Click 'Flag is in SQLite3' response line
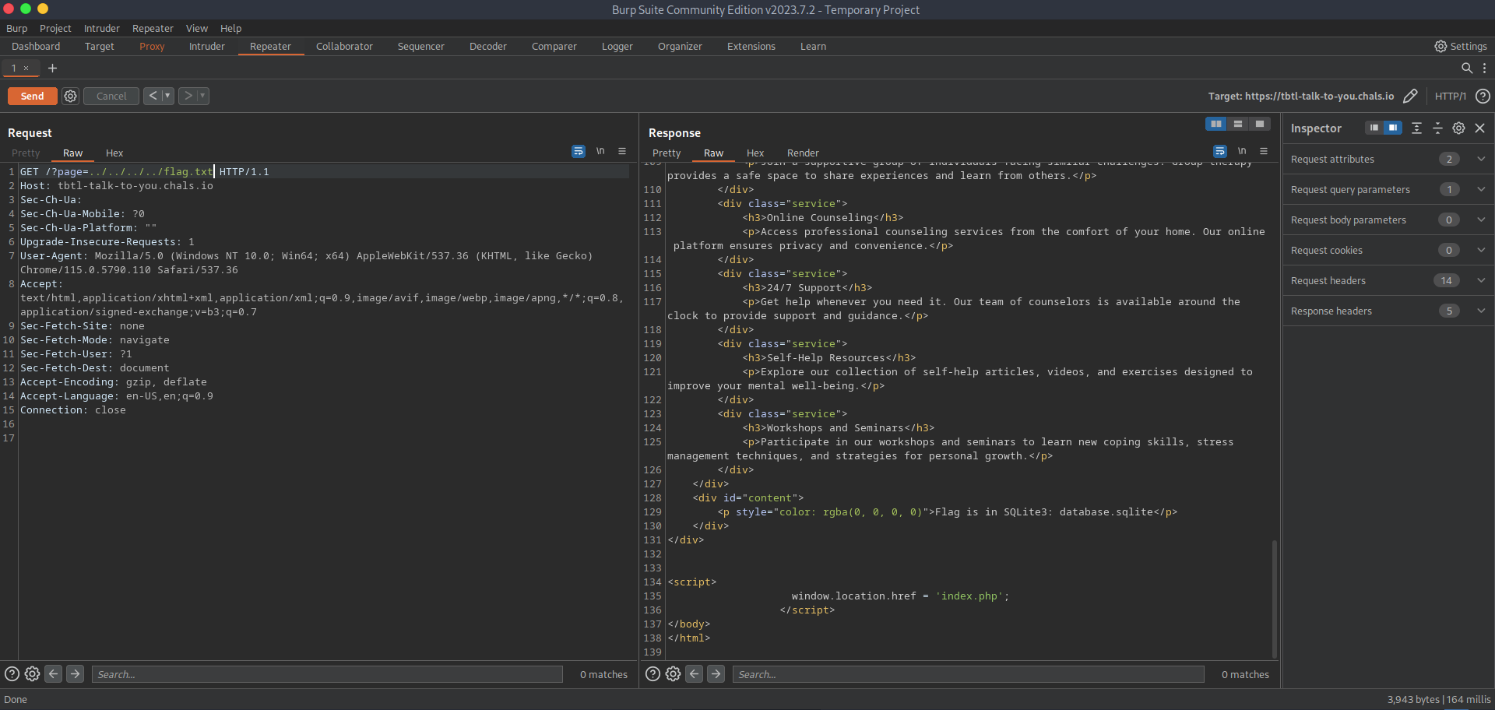This screenshot has height=710, width=1495. (947, 511)
